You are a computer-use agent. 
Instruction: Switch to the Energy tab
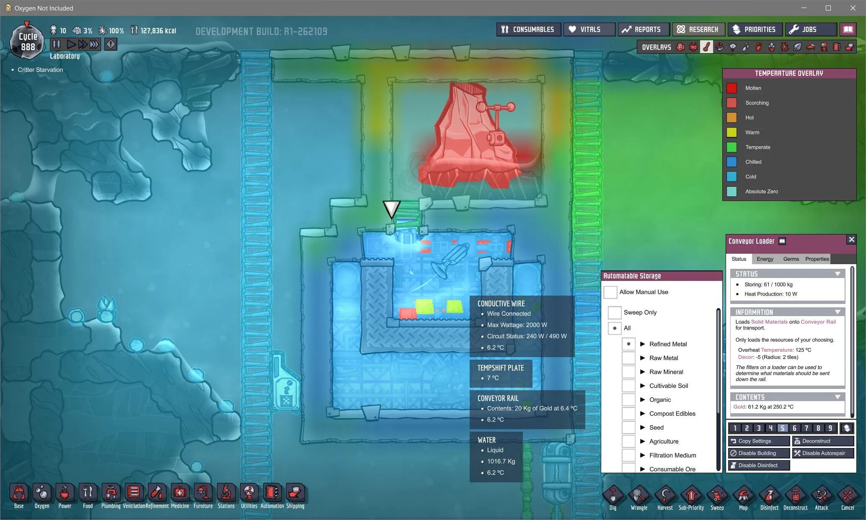point(765,259)
